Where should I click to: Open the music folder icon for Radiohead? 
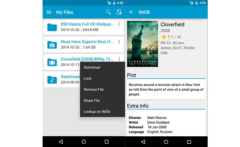(52, 80)
